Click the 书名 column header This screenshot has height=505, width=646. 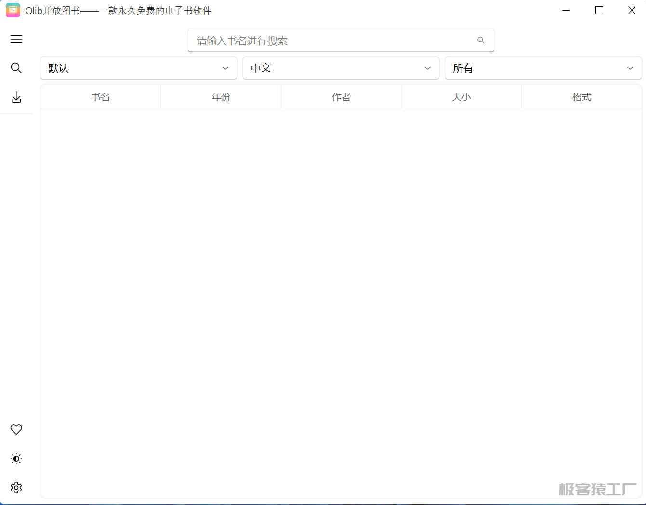click(101, 97)
